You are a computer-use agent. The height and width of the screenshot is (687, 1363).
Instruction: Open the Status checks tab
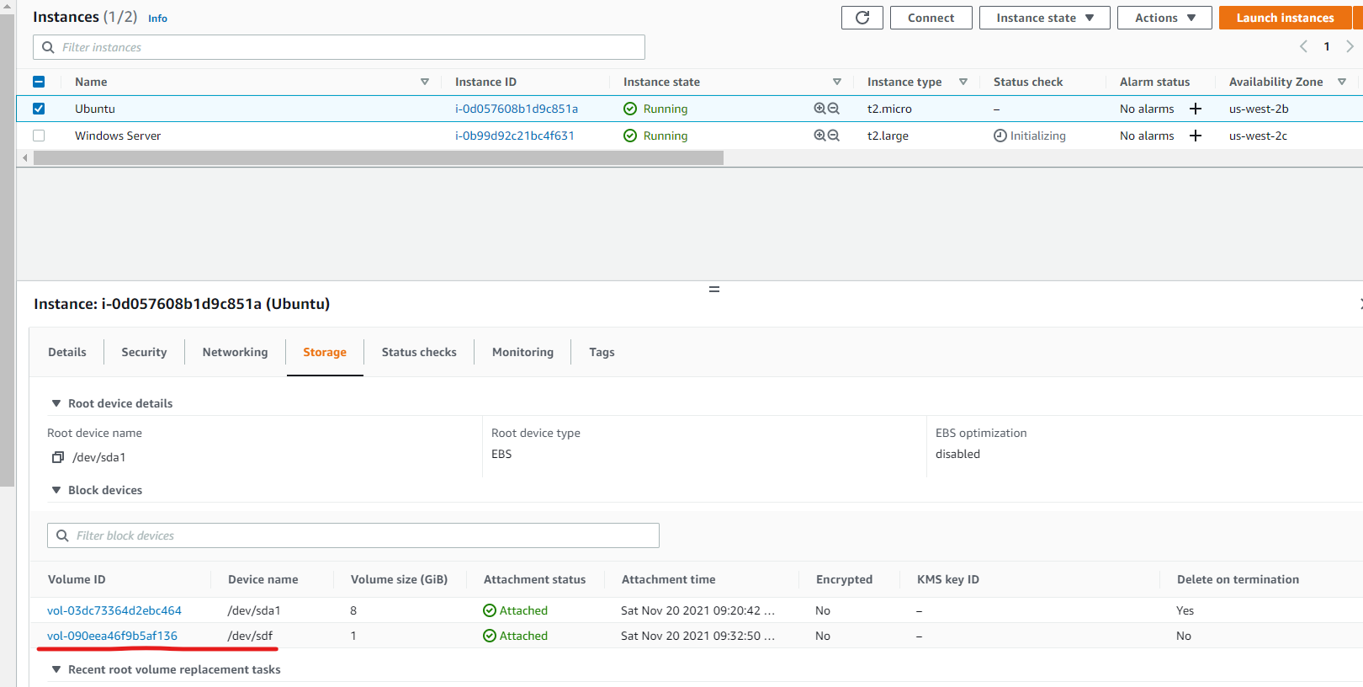(419, 352)
